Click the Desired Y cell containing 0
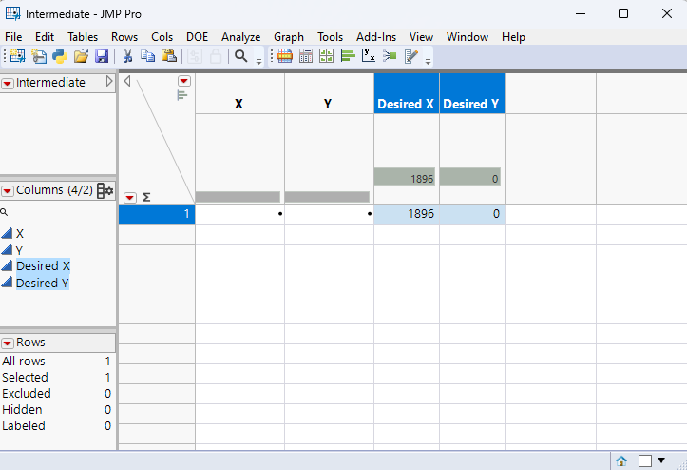687x470 pixels. (x=472, y=214)
